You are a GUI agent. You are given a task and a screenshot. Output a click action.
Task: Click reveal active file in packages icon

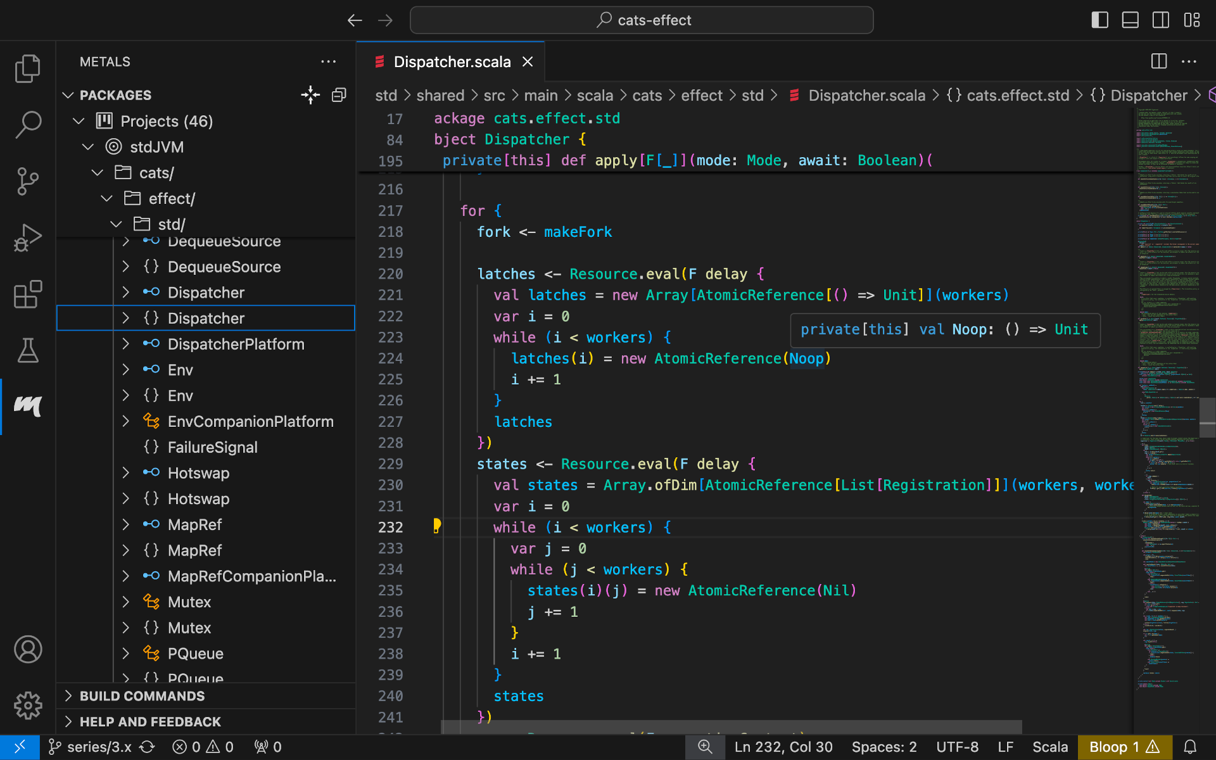point(310,95)
